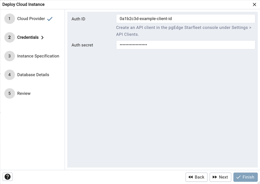The height and width of the screenshot is (184, 260).
Task: Click the API client help text
Action: click(x=184, y=31)
